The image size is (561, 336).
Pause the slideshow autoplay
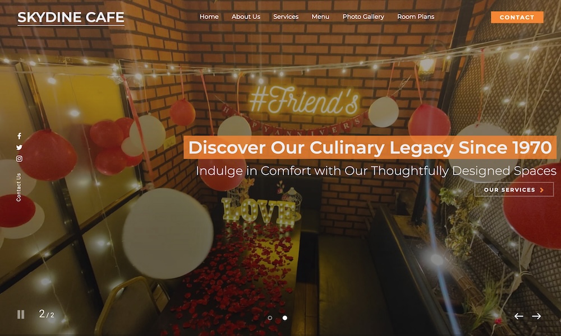(21, 314)
